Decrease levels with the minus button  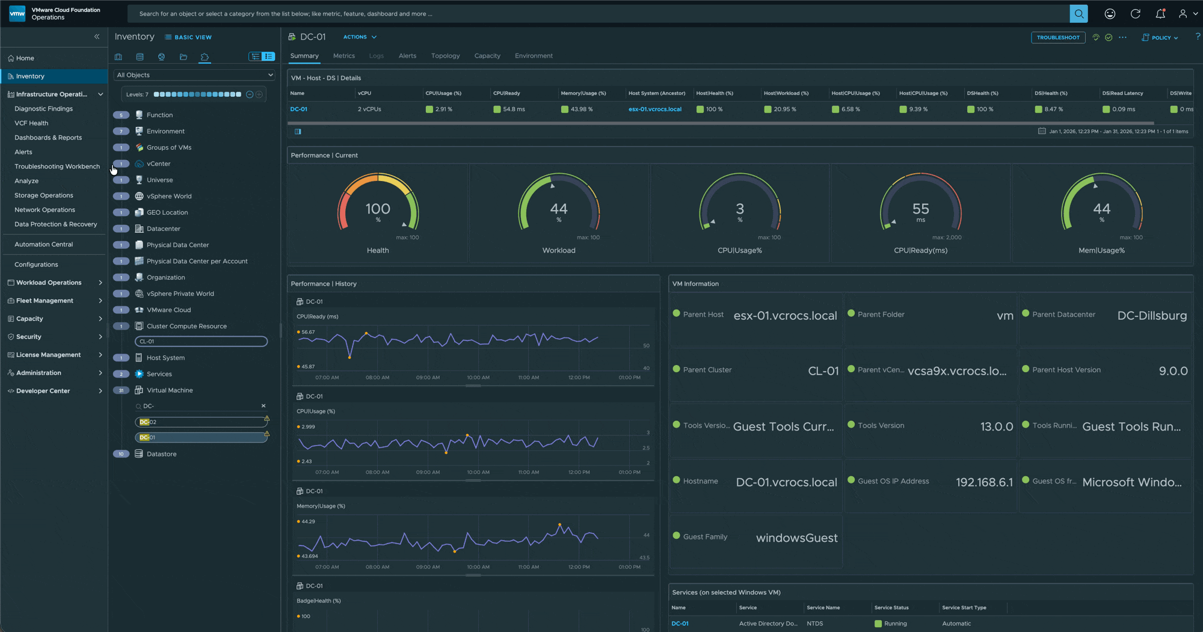click(250, 94)
